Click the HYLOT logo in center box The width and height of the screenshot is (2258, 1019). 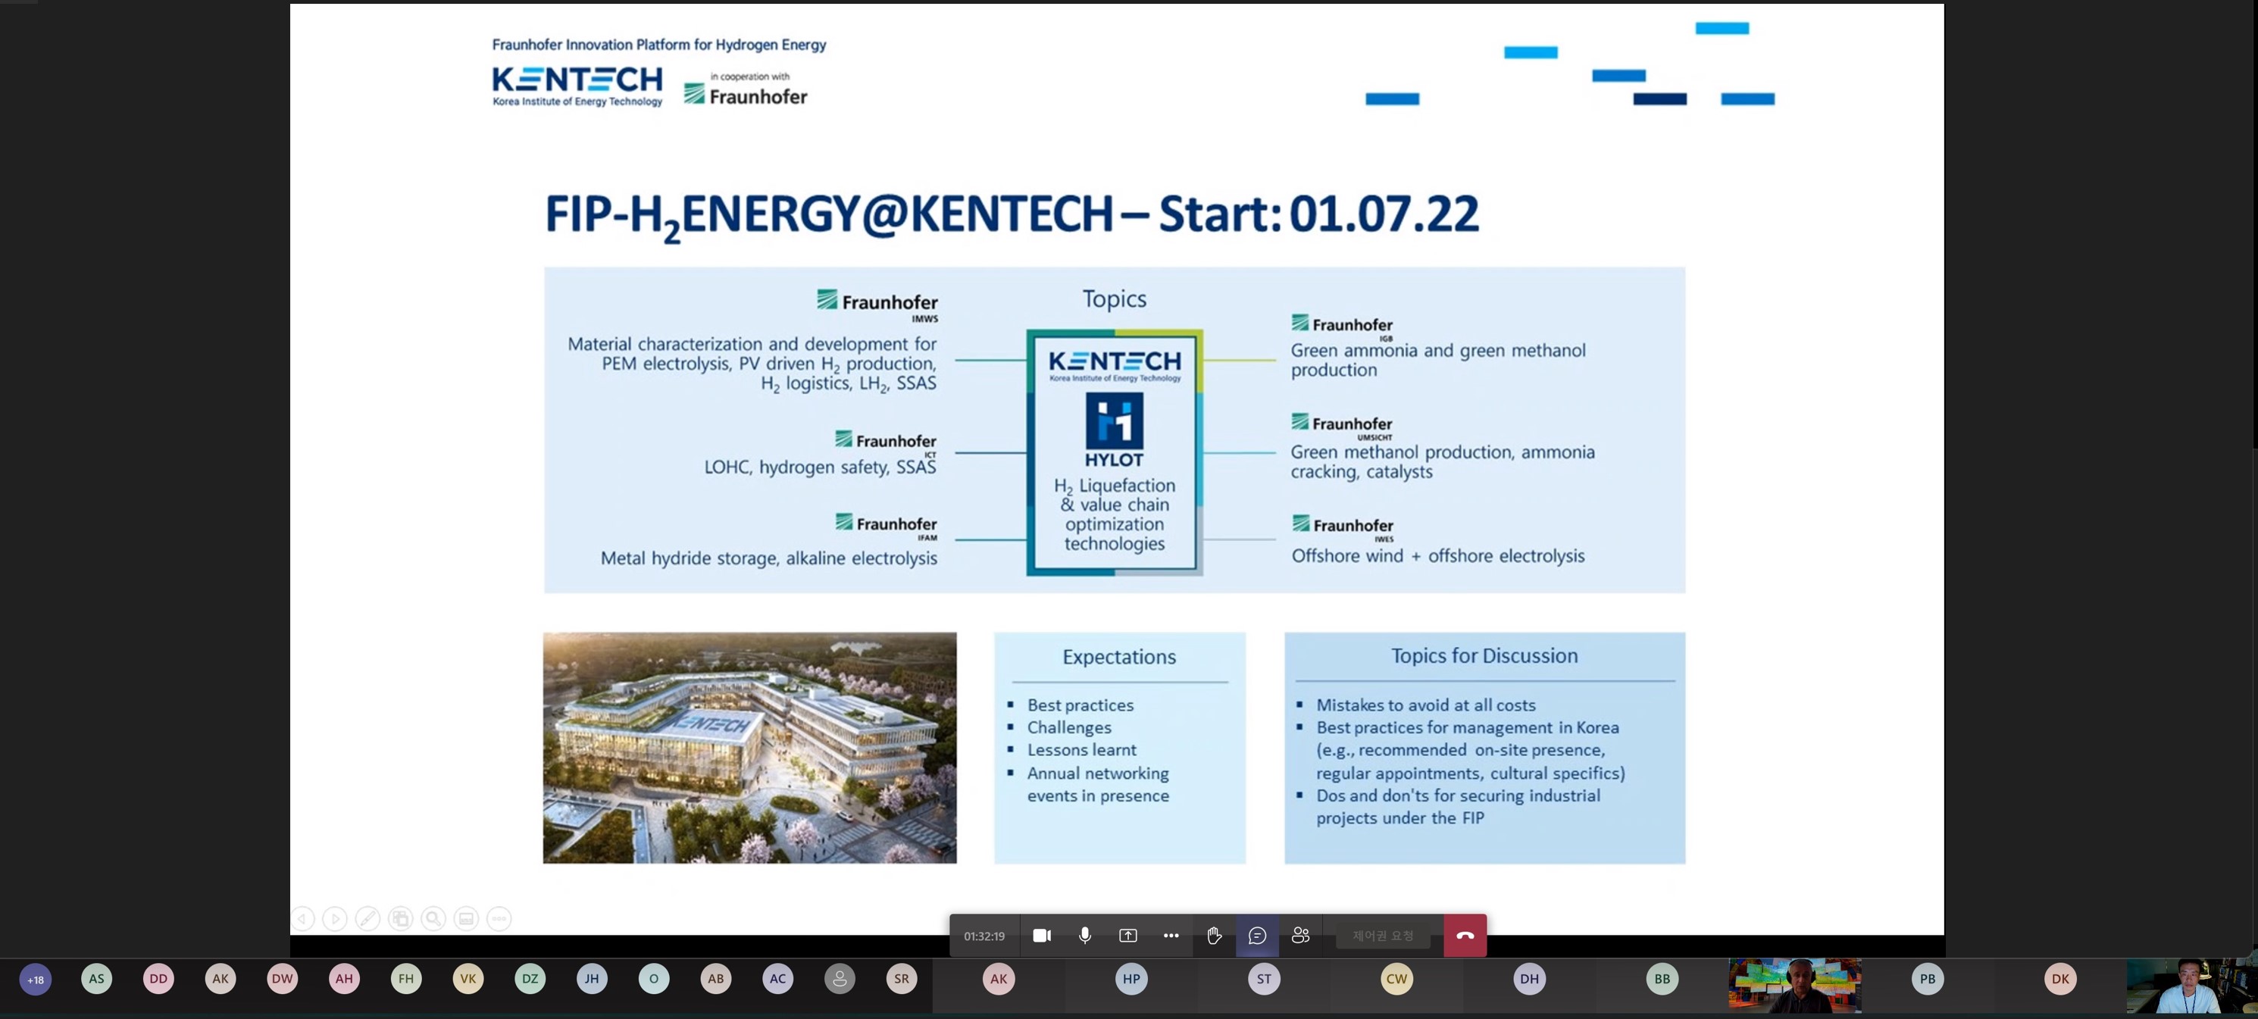[x=1114, y=430]
